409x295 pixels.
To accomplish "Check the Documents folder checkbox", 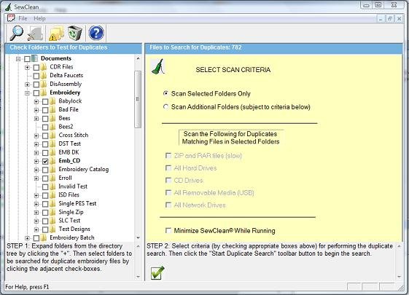I will pyautogui.click(x=28, y=58).
